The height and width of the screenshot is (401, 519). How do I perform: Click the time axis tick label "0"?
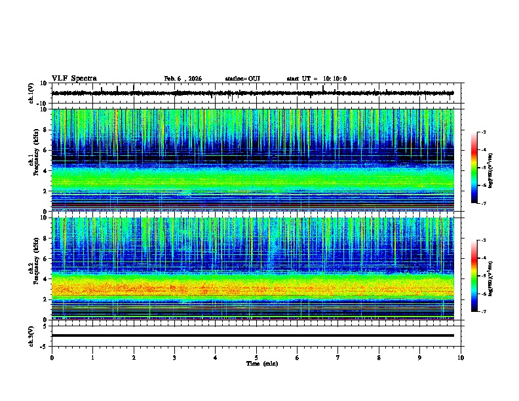[x=52, y=358]
